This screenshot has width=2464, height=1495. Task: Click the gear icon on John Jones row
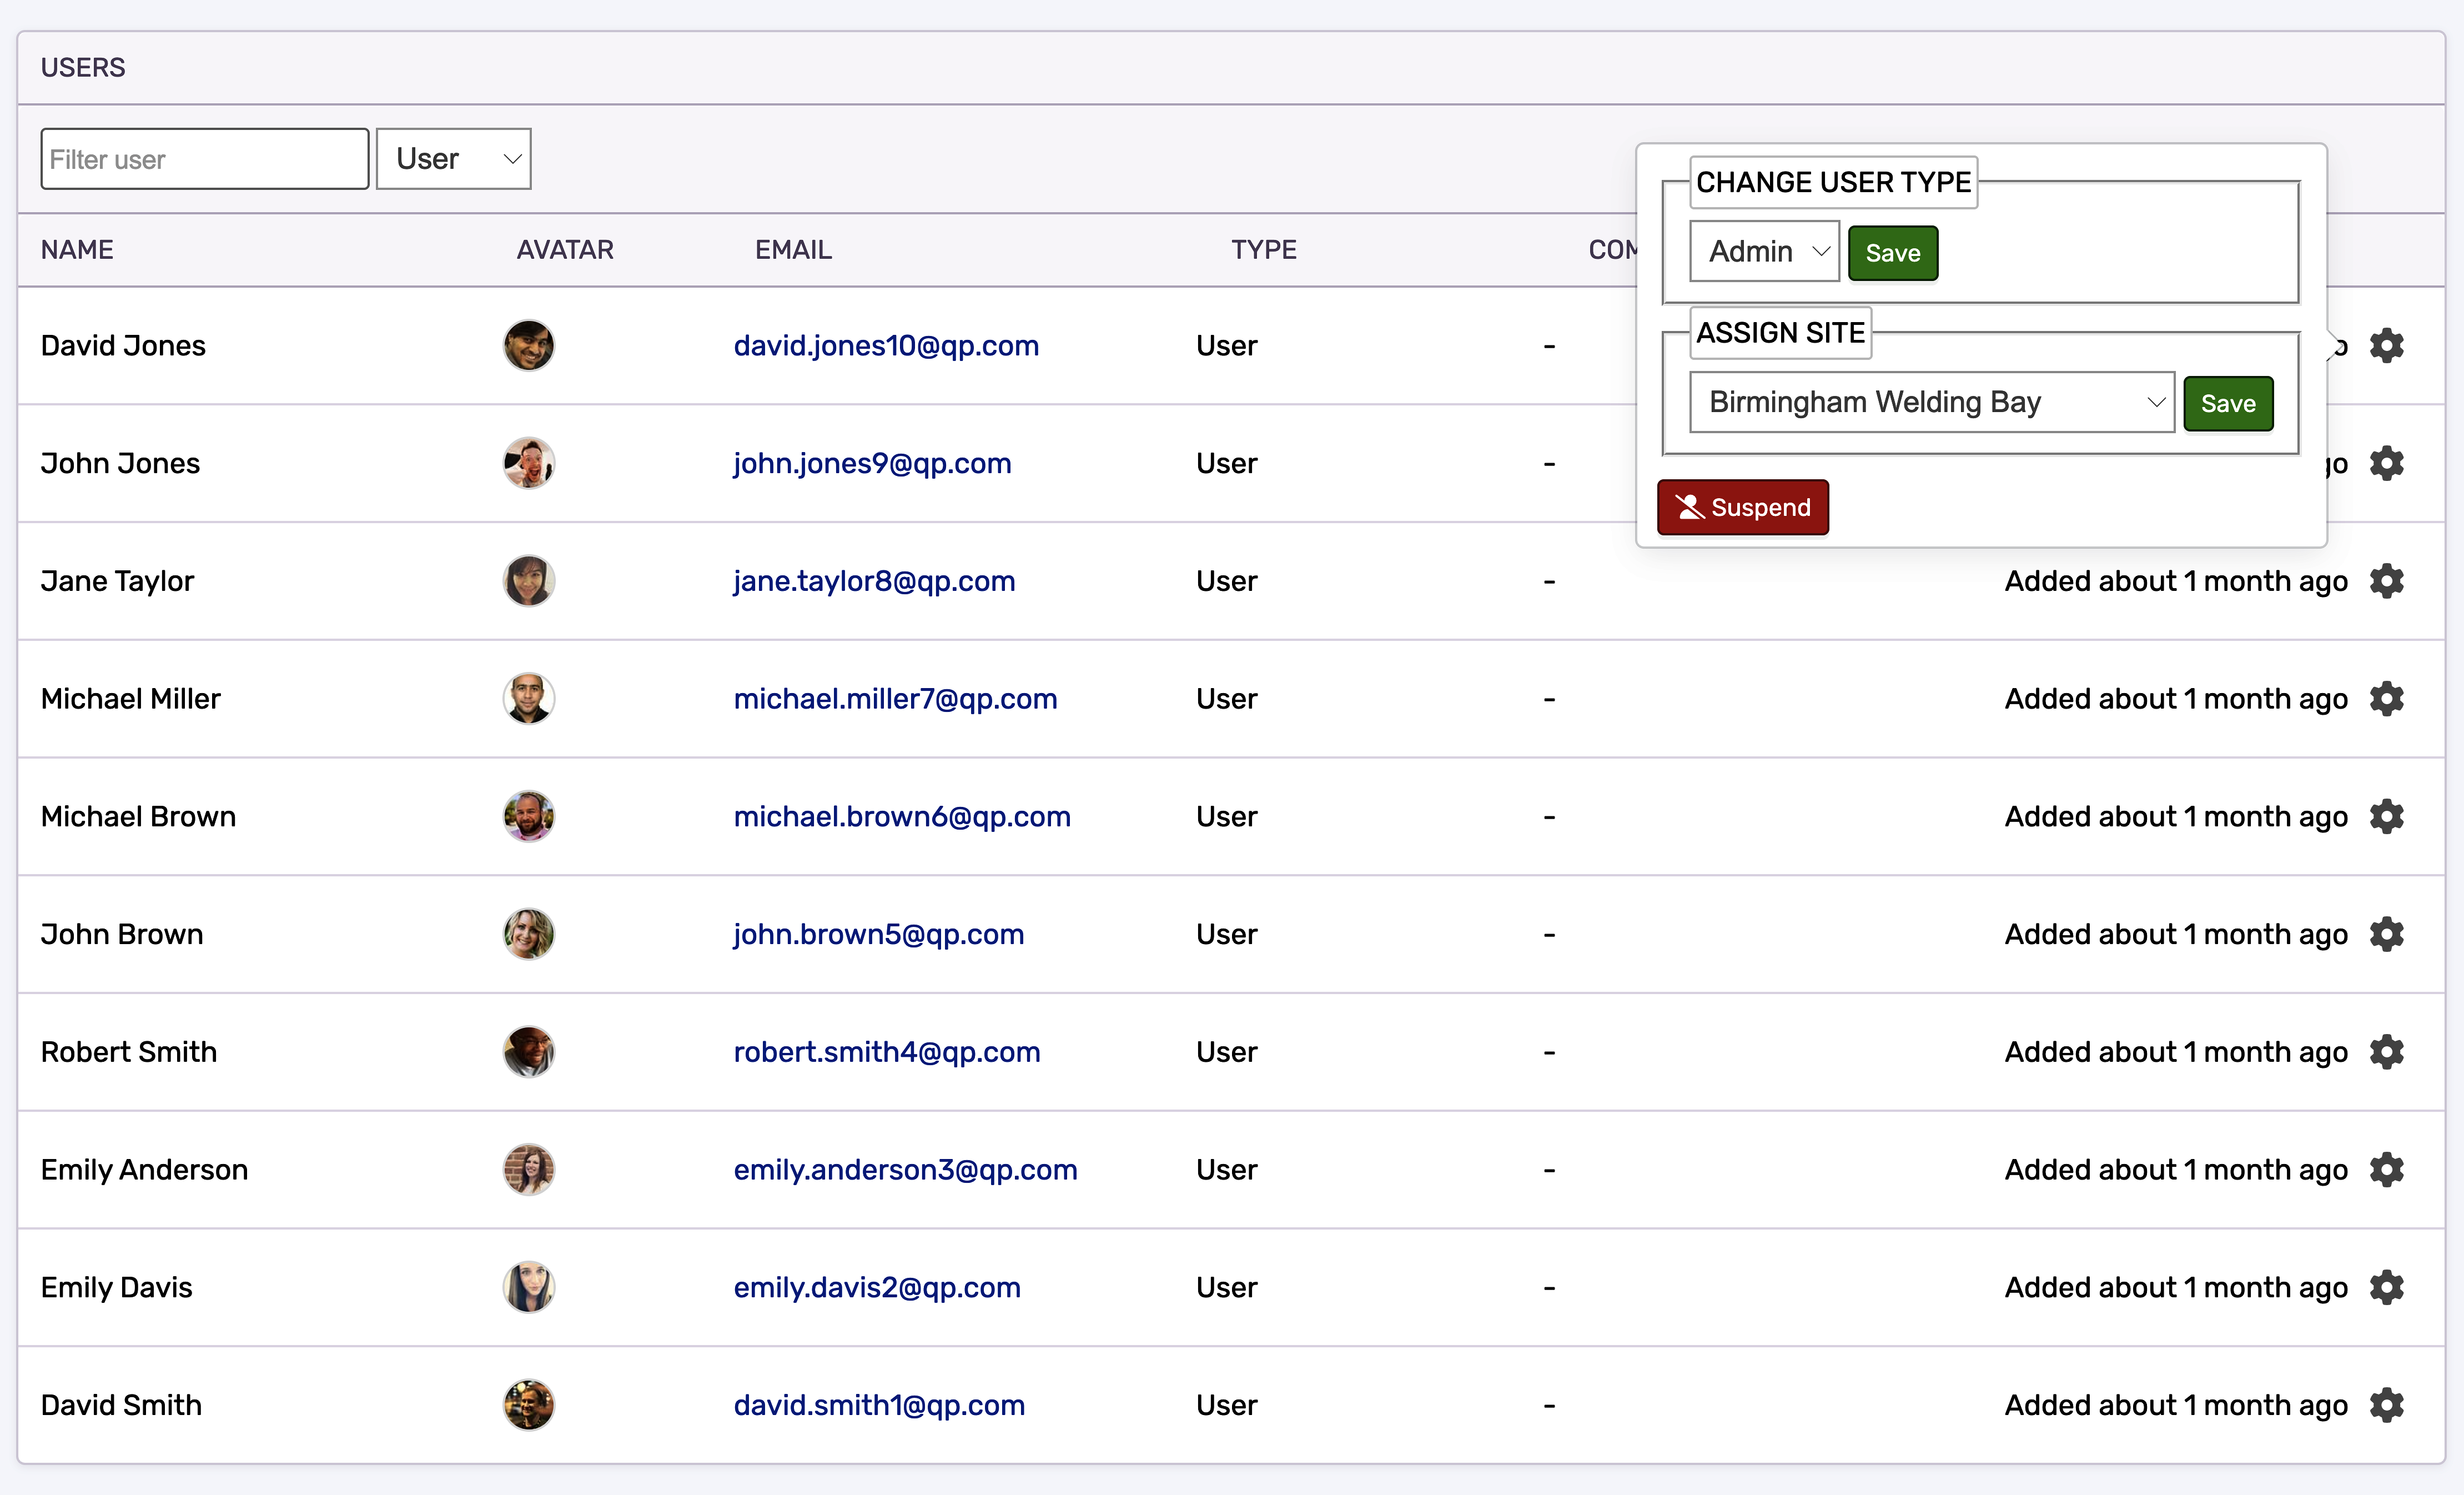[2387, 463]
